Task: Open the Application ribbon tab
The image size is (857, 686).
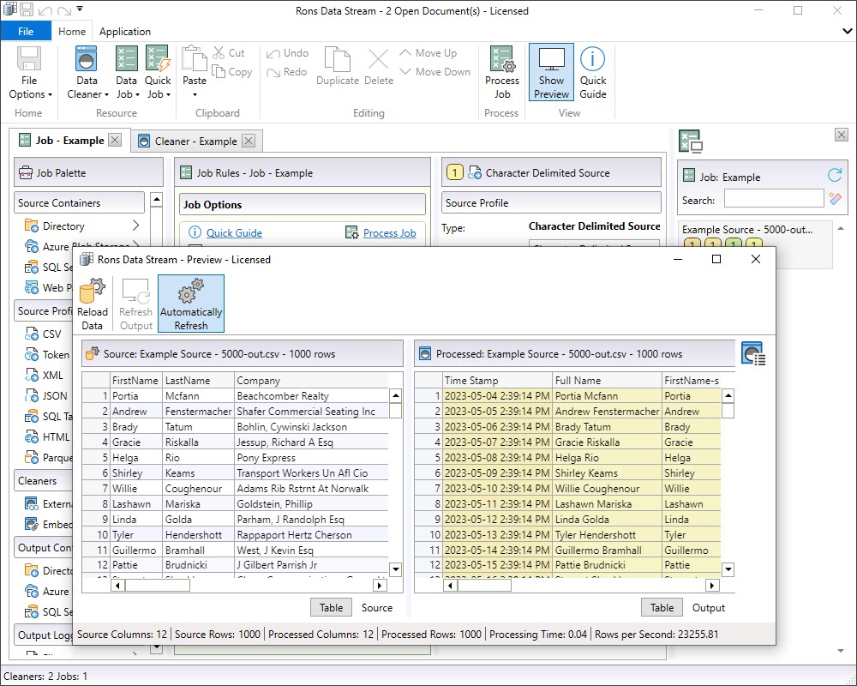Action: tap(125, 32)
